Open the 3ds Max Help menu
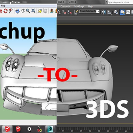Screen dimensions: 133x133 pyautogui.click(x=90, y=6)
